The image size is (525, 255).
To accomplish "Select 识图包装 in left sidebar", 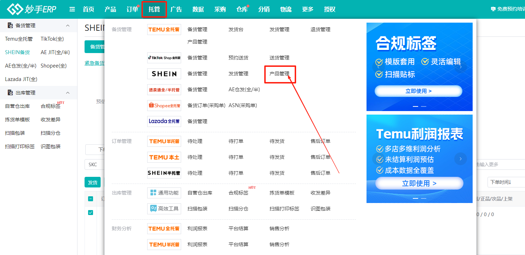I will (51, 146).
